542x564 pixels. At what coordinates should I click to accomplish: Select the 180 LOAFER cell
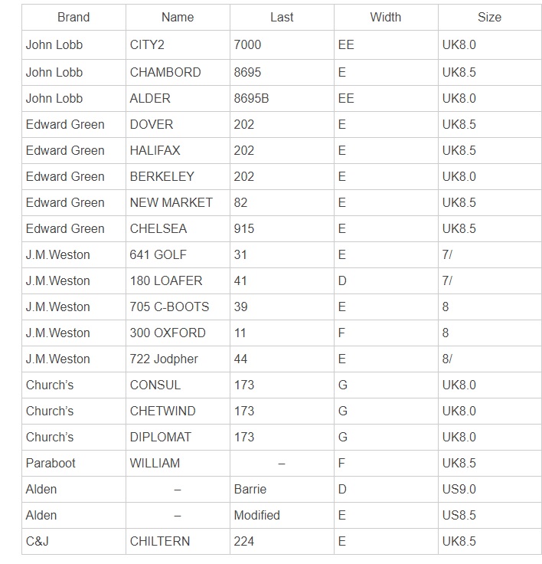point(165,280)
